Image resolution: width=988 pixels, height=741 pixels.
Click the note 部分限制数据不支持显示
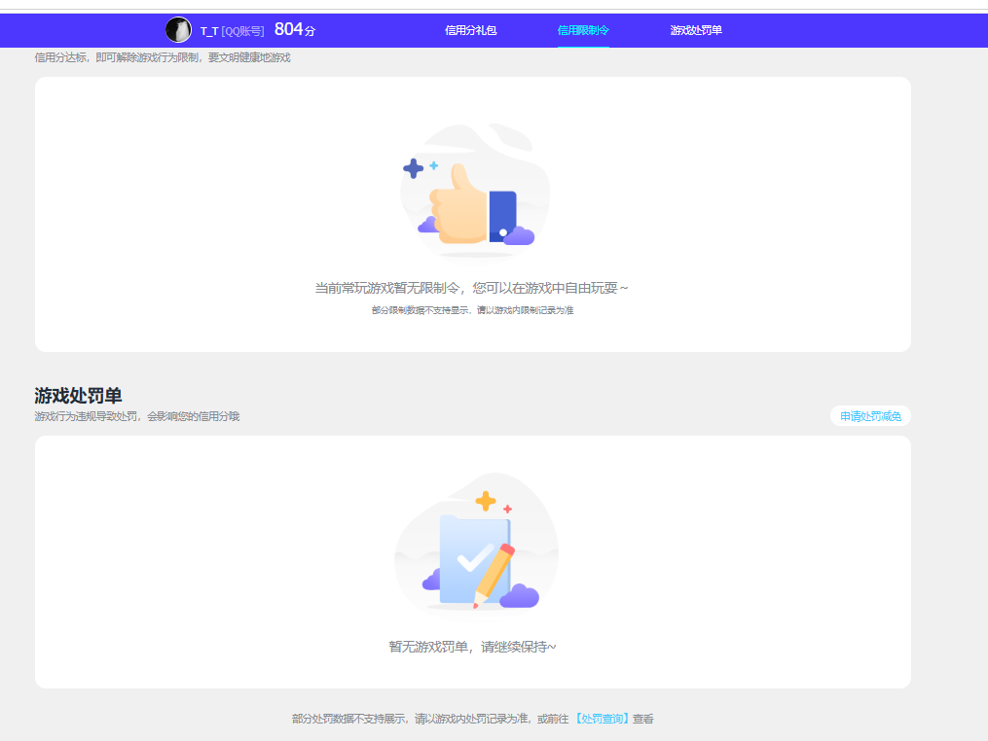coord(420,310)
